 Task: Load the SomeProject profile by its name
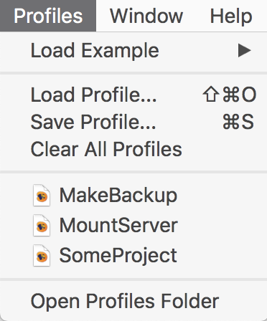(118, 256)
